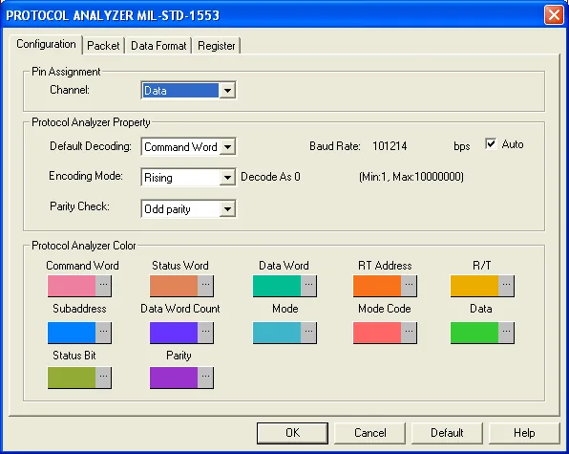The image size is (569, 454).
Task: Confirm settings with the OK button
Action: point(292,433)
